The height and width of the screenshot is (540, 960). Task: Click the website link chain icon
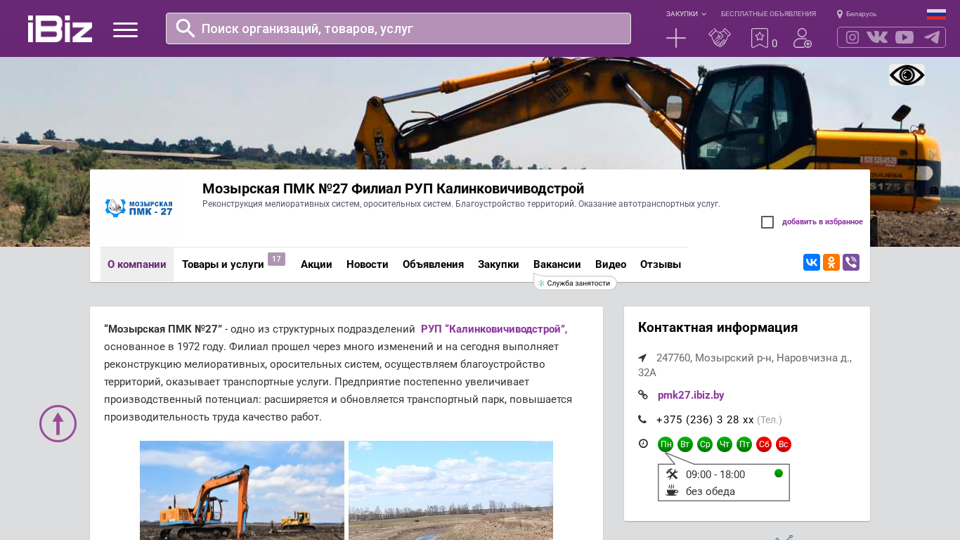[x=642, y=395]
